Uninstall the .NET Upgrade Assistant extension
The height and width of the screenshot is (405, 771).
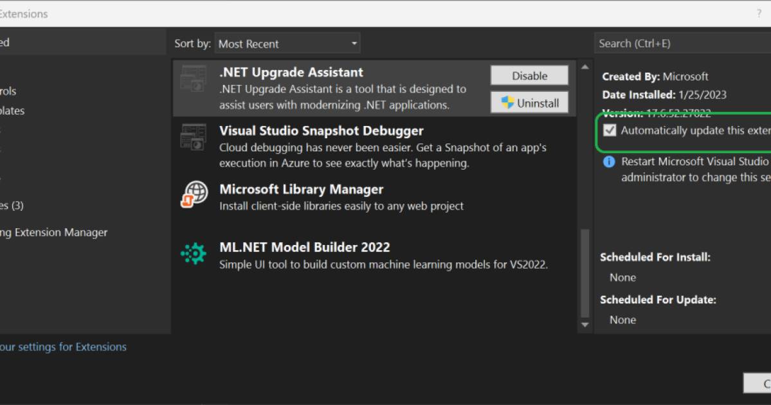(529, 103)
